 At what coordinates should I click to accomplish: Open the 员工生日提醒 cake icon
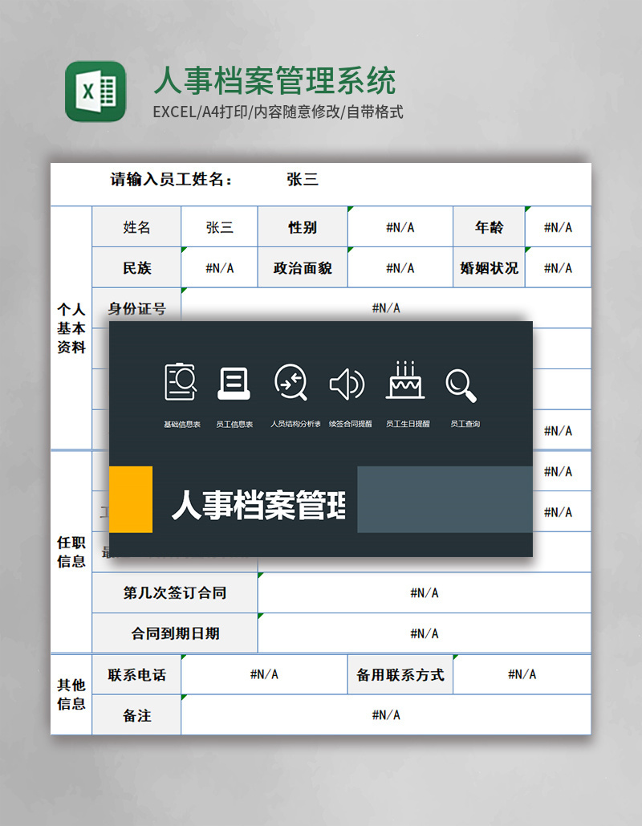(x=406, y=382)
